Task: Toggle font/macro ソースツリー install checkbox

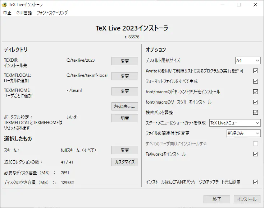Action: (255, 102)
